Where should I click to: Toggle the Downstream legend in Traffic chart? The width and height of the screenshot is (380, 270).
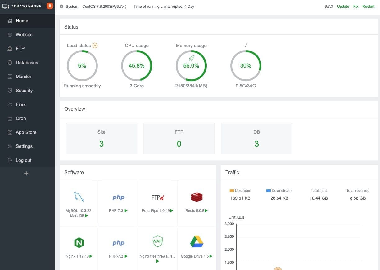click(279, 191)
